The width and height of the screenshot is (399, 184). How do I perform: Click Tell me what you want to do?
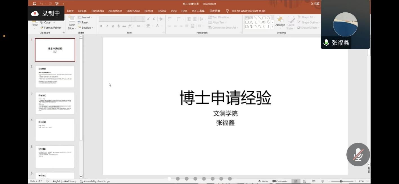tap(246, 11)
